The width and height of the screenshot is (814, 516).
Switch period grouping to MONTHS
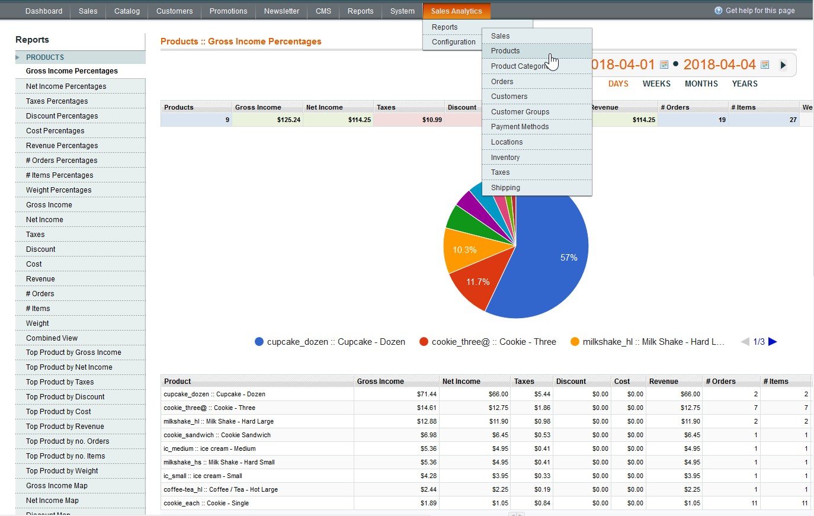(701, 84)
